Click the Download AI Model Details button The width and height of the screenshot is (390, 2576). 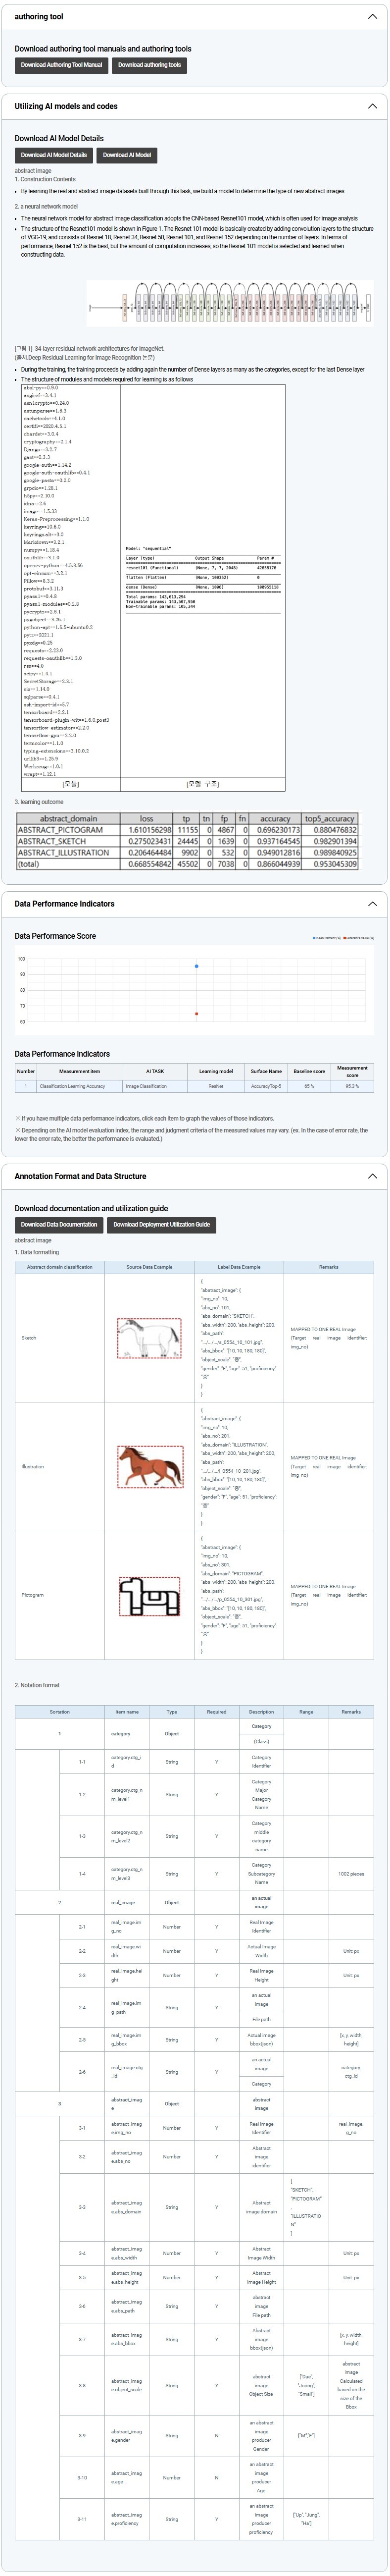(x=54, y=155)
